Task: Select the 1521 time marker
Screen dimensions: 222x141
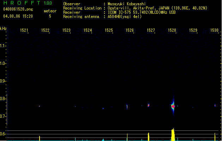Action: 24,31
